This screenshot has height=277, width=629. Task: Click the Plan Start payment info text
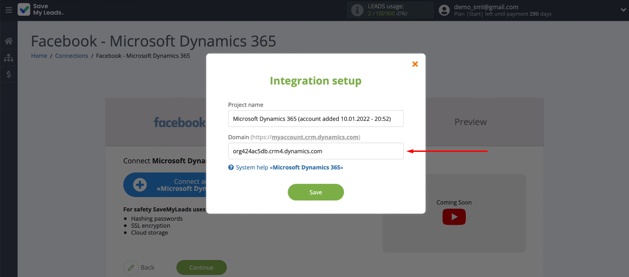(503, 14)
